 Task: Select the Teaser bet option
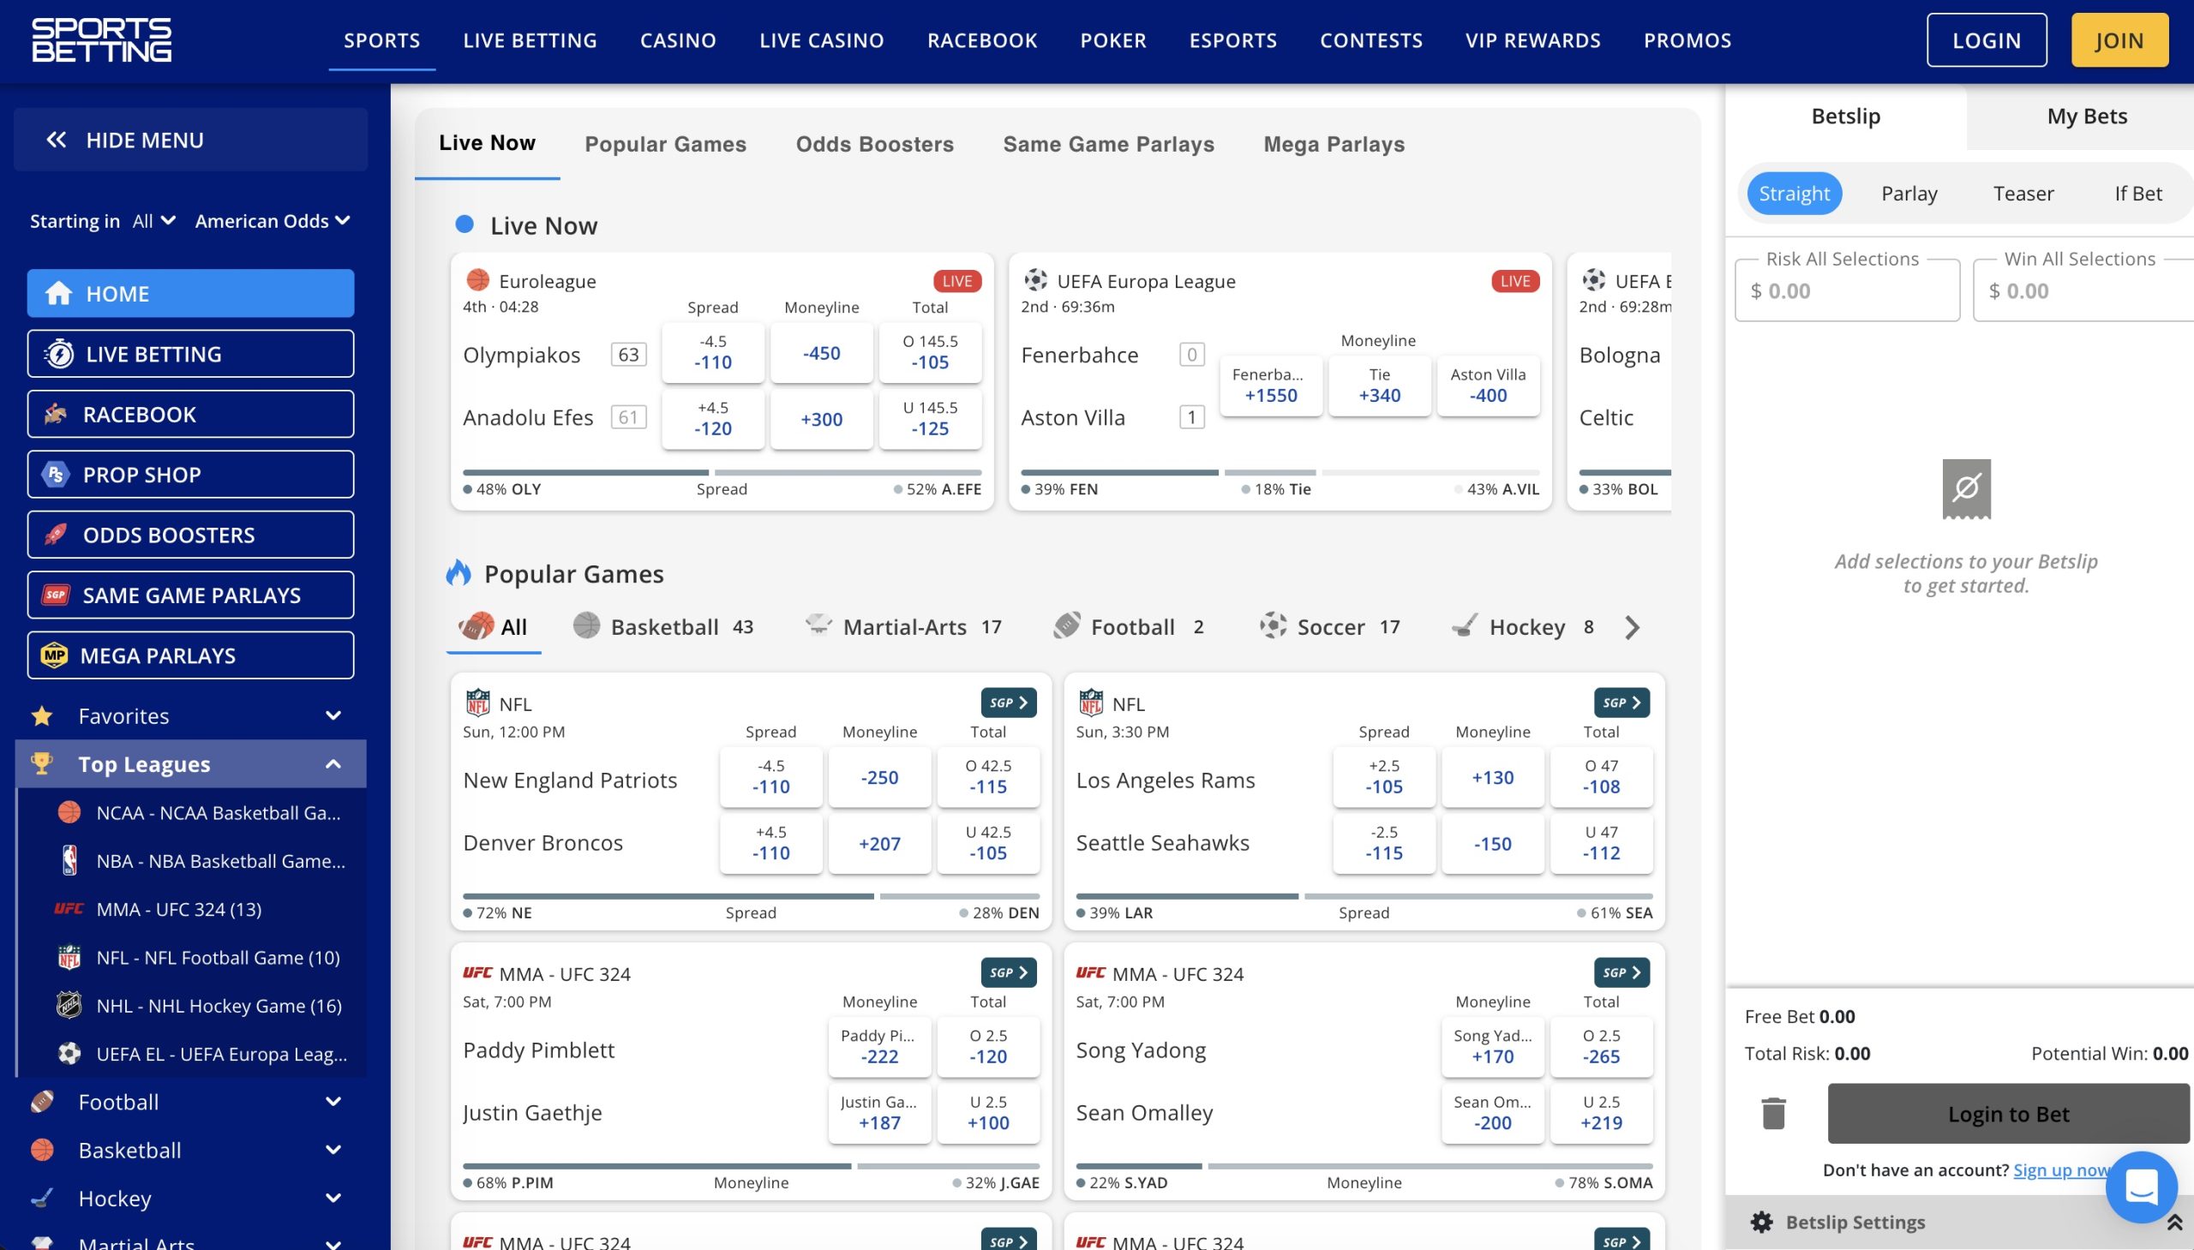click(2023, 193)
